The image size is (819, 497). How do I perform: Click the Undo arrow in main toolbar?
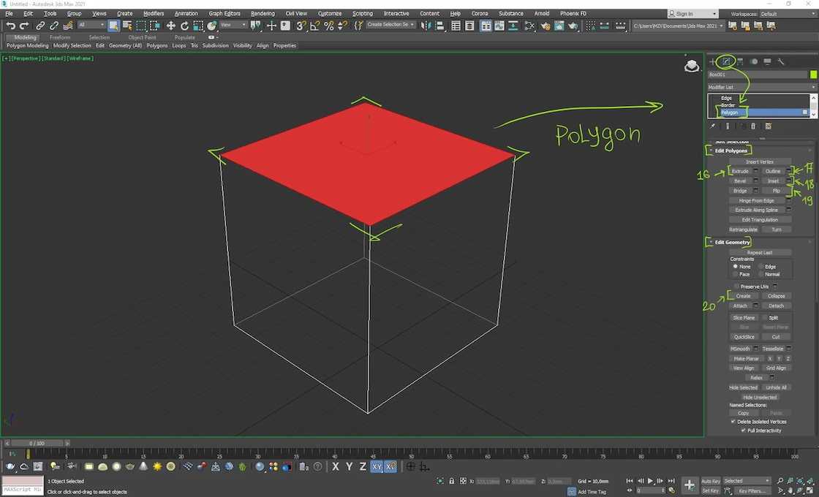pos(10,26)
